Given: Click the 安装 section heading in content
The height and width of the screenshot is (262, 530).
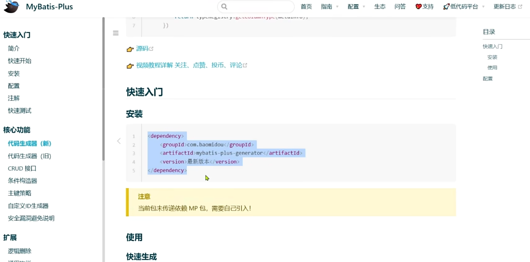Looking at the screenshot, I should pos(134,114).
